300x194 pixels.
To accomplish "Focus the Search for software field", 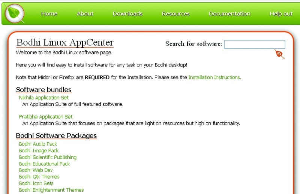I will 255,44.
